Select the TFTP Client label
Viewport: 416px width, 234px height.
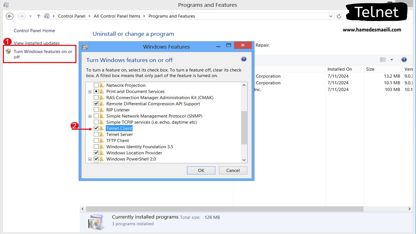click(118, 140)
